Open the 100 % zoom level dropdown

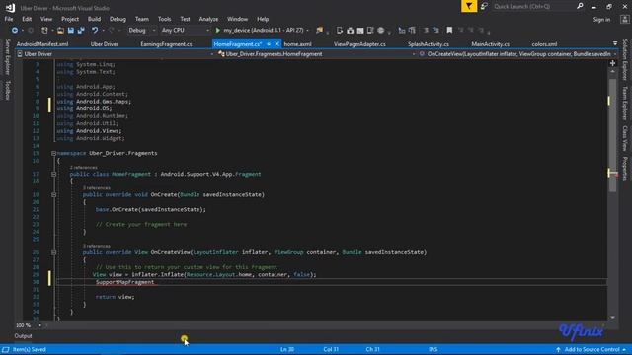(x=39, y=325)
